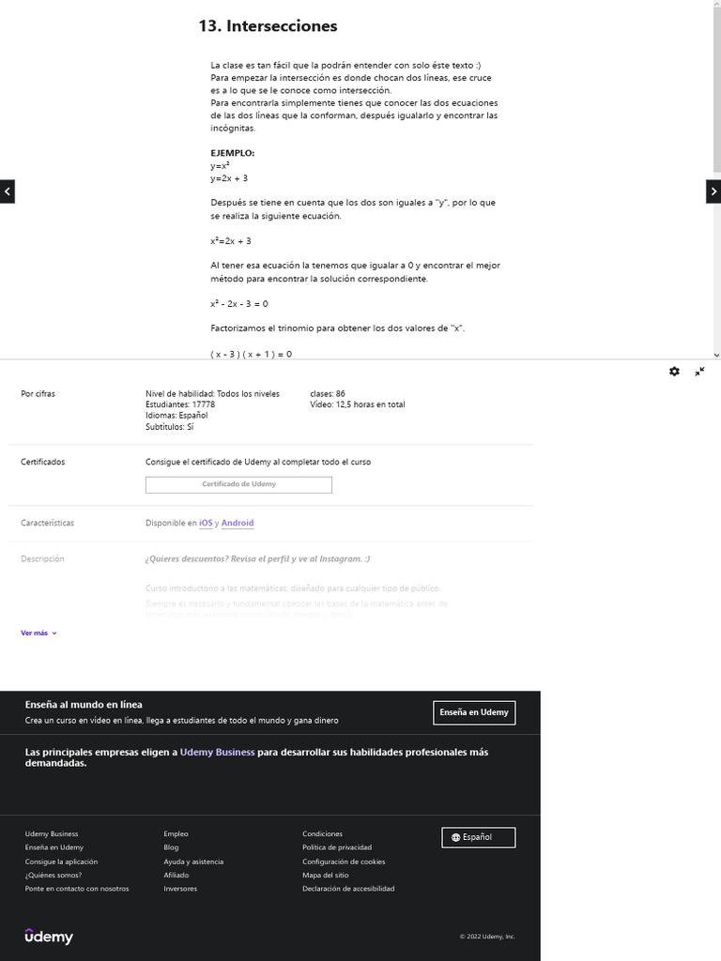
Task: Open the iOS app link
Action: [x=206, y=523]
